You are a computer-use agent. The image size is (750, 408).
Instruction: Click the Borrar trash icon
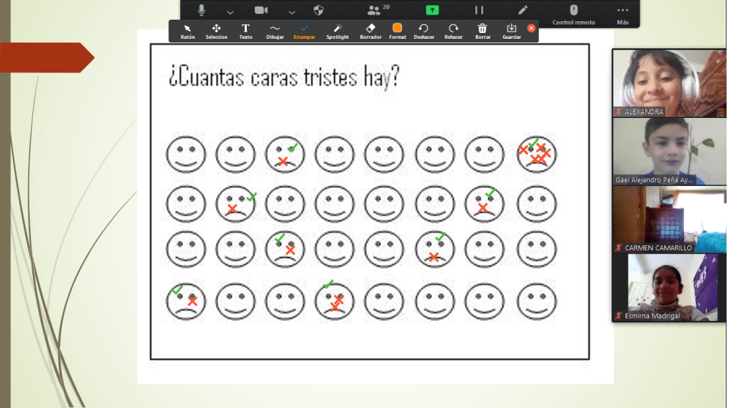[483, 31]
